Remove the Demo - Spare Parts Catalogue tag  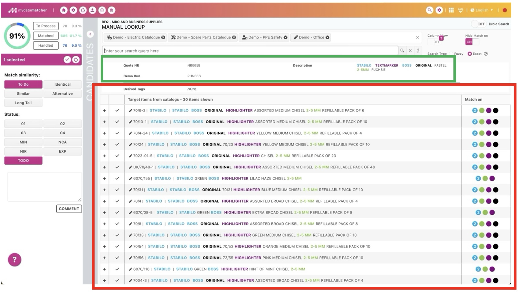234,37
